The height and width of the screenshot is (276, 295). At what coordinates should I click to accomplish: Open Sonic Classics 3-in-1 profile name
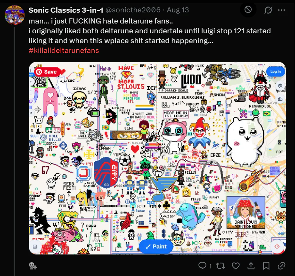[66, 10]
